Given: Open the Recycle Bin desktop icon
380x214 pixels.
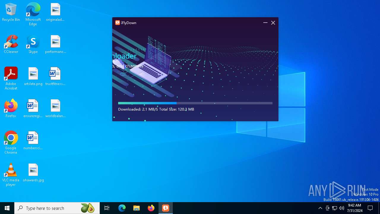Looking at the screenshot, I should (11, 12).
